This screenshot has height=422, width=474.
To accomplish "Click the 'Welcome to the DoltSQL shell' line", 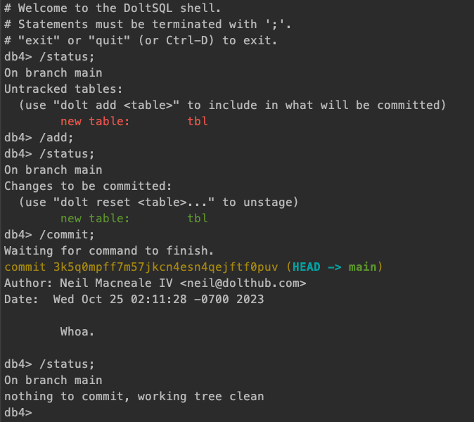I will (113, 8).
